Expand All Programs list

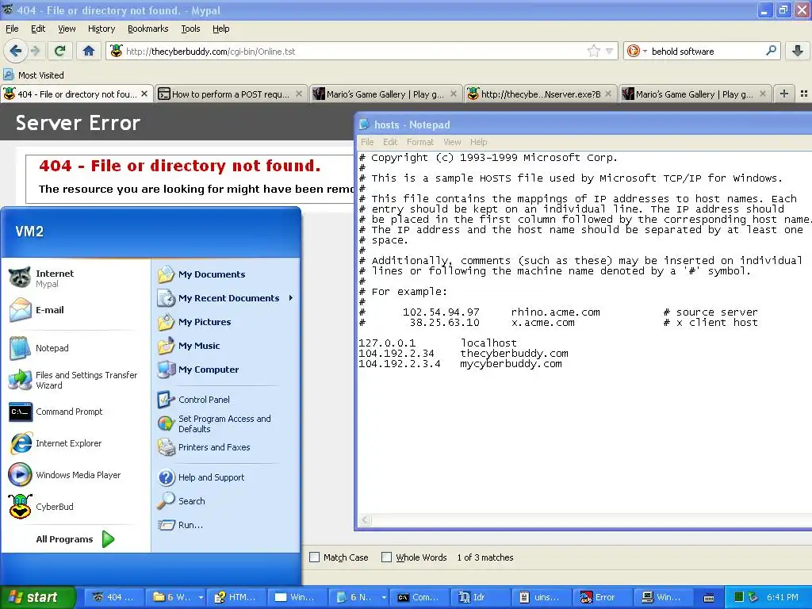click(75, 539)
